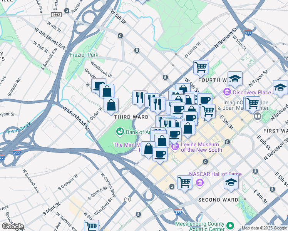This screenshot has height=231, width=288.
Task: Open shopping cart marker near W Summit Ave bottom
Action: pos(92,226)
